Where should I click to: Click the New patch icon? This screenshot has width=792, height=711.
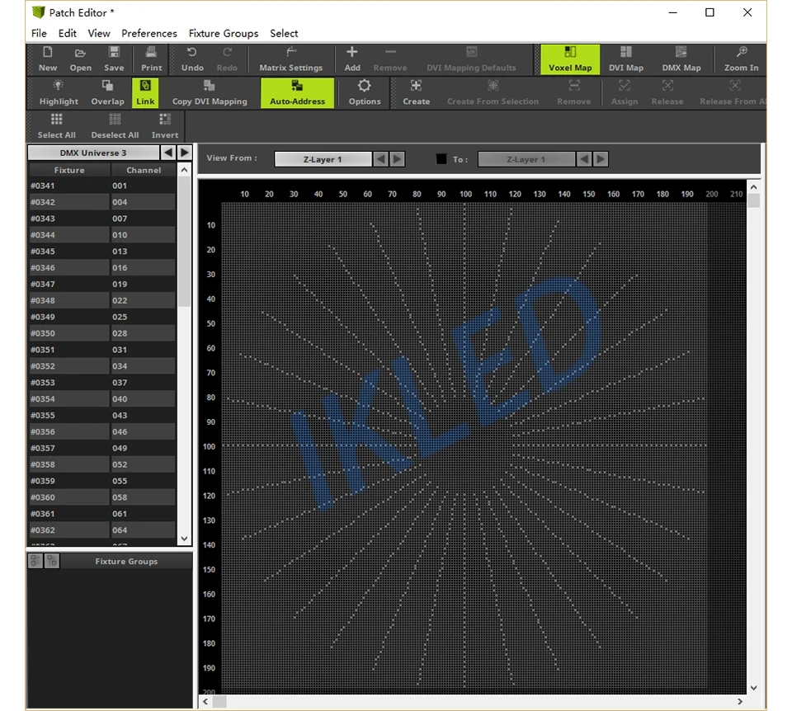[x=48, y=59]
